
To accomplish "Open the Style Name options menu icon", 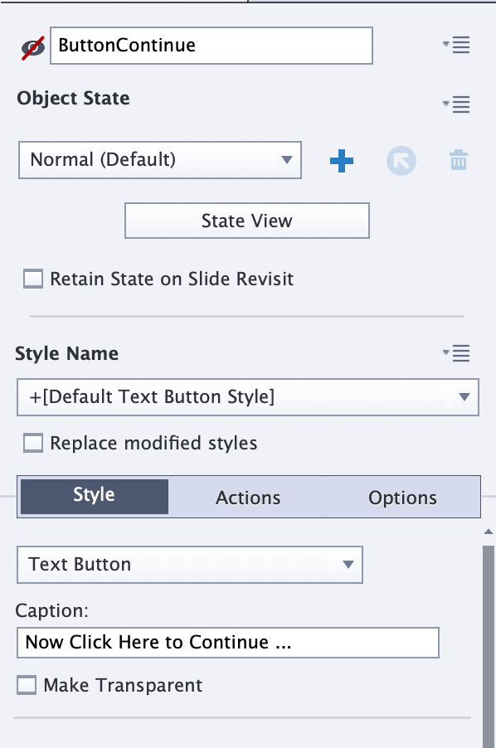I will tap(456, 353).
